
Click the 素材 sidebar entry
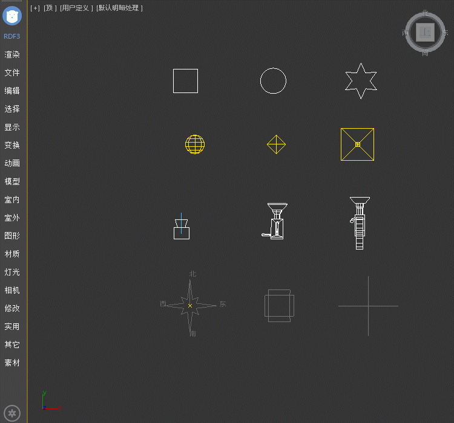pyautogui.click(x=12, y=363)
